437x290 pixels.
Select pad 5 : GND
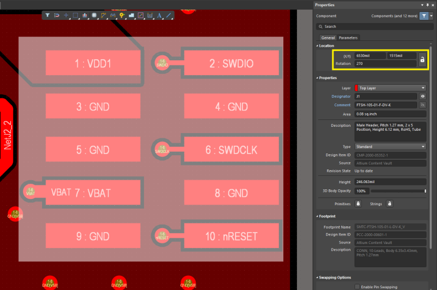(x=93, y=150)
